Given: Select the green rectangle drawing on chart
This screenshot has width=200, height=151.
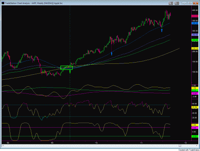Looking at the screenshot, I should [67, 68].
